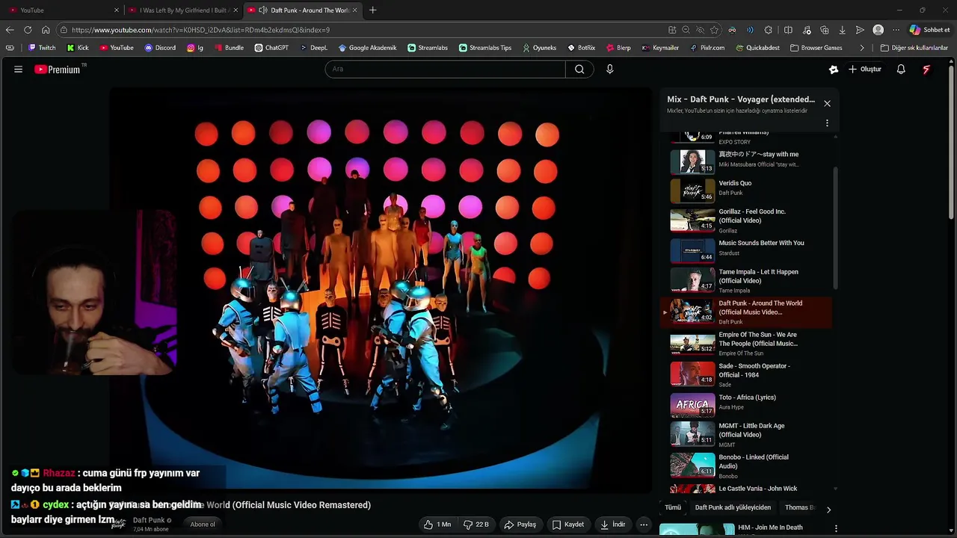Click the Paylaş share button
The width and height of the screenshot is (957, 538).
pos(520,525)
